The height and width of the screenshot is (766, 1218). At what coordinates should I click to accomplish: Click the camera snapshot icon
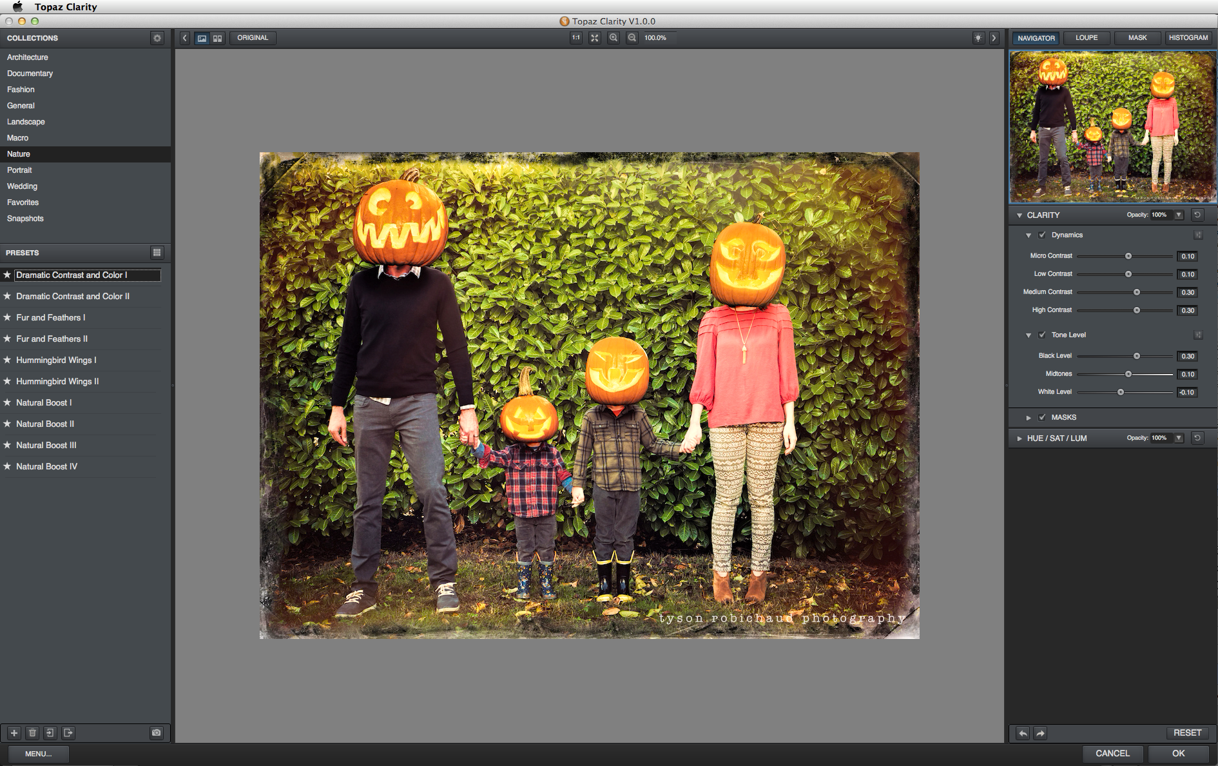[156, 732]
